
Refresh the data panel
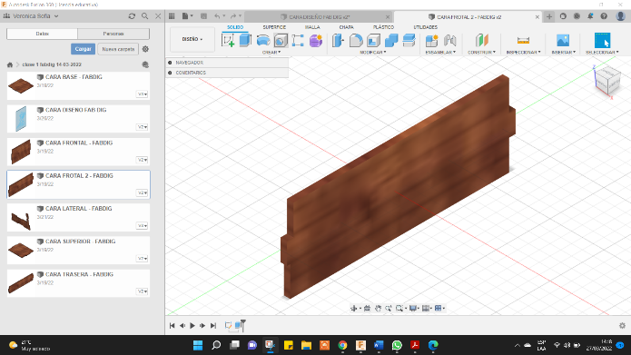pyautogui.click(x=132, y=16)
